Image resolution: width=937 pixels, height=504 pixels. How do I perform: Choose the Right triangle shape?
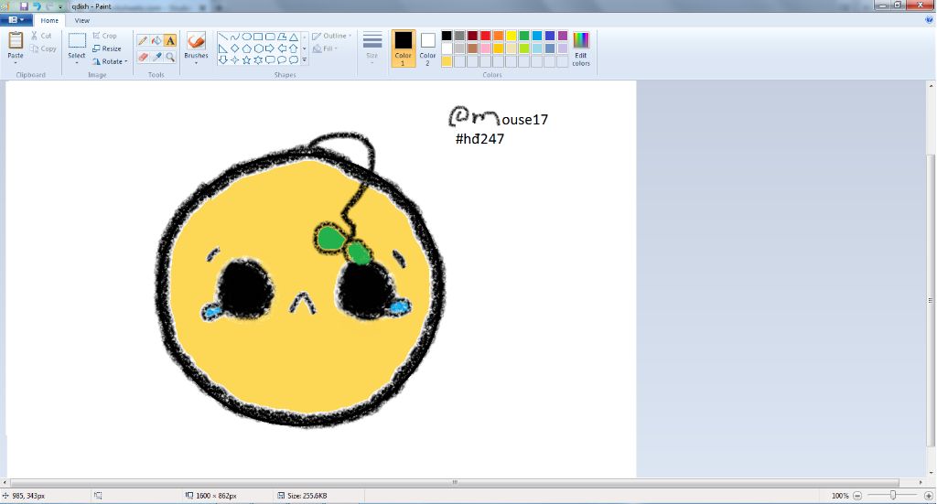[223, 48]
